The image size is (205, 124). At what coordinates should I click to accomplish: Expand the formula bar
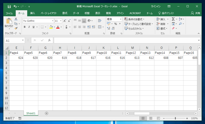(x=199, y=40)
